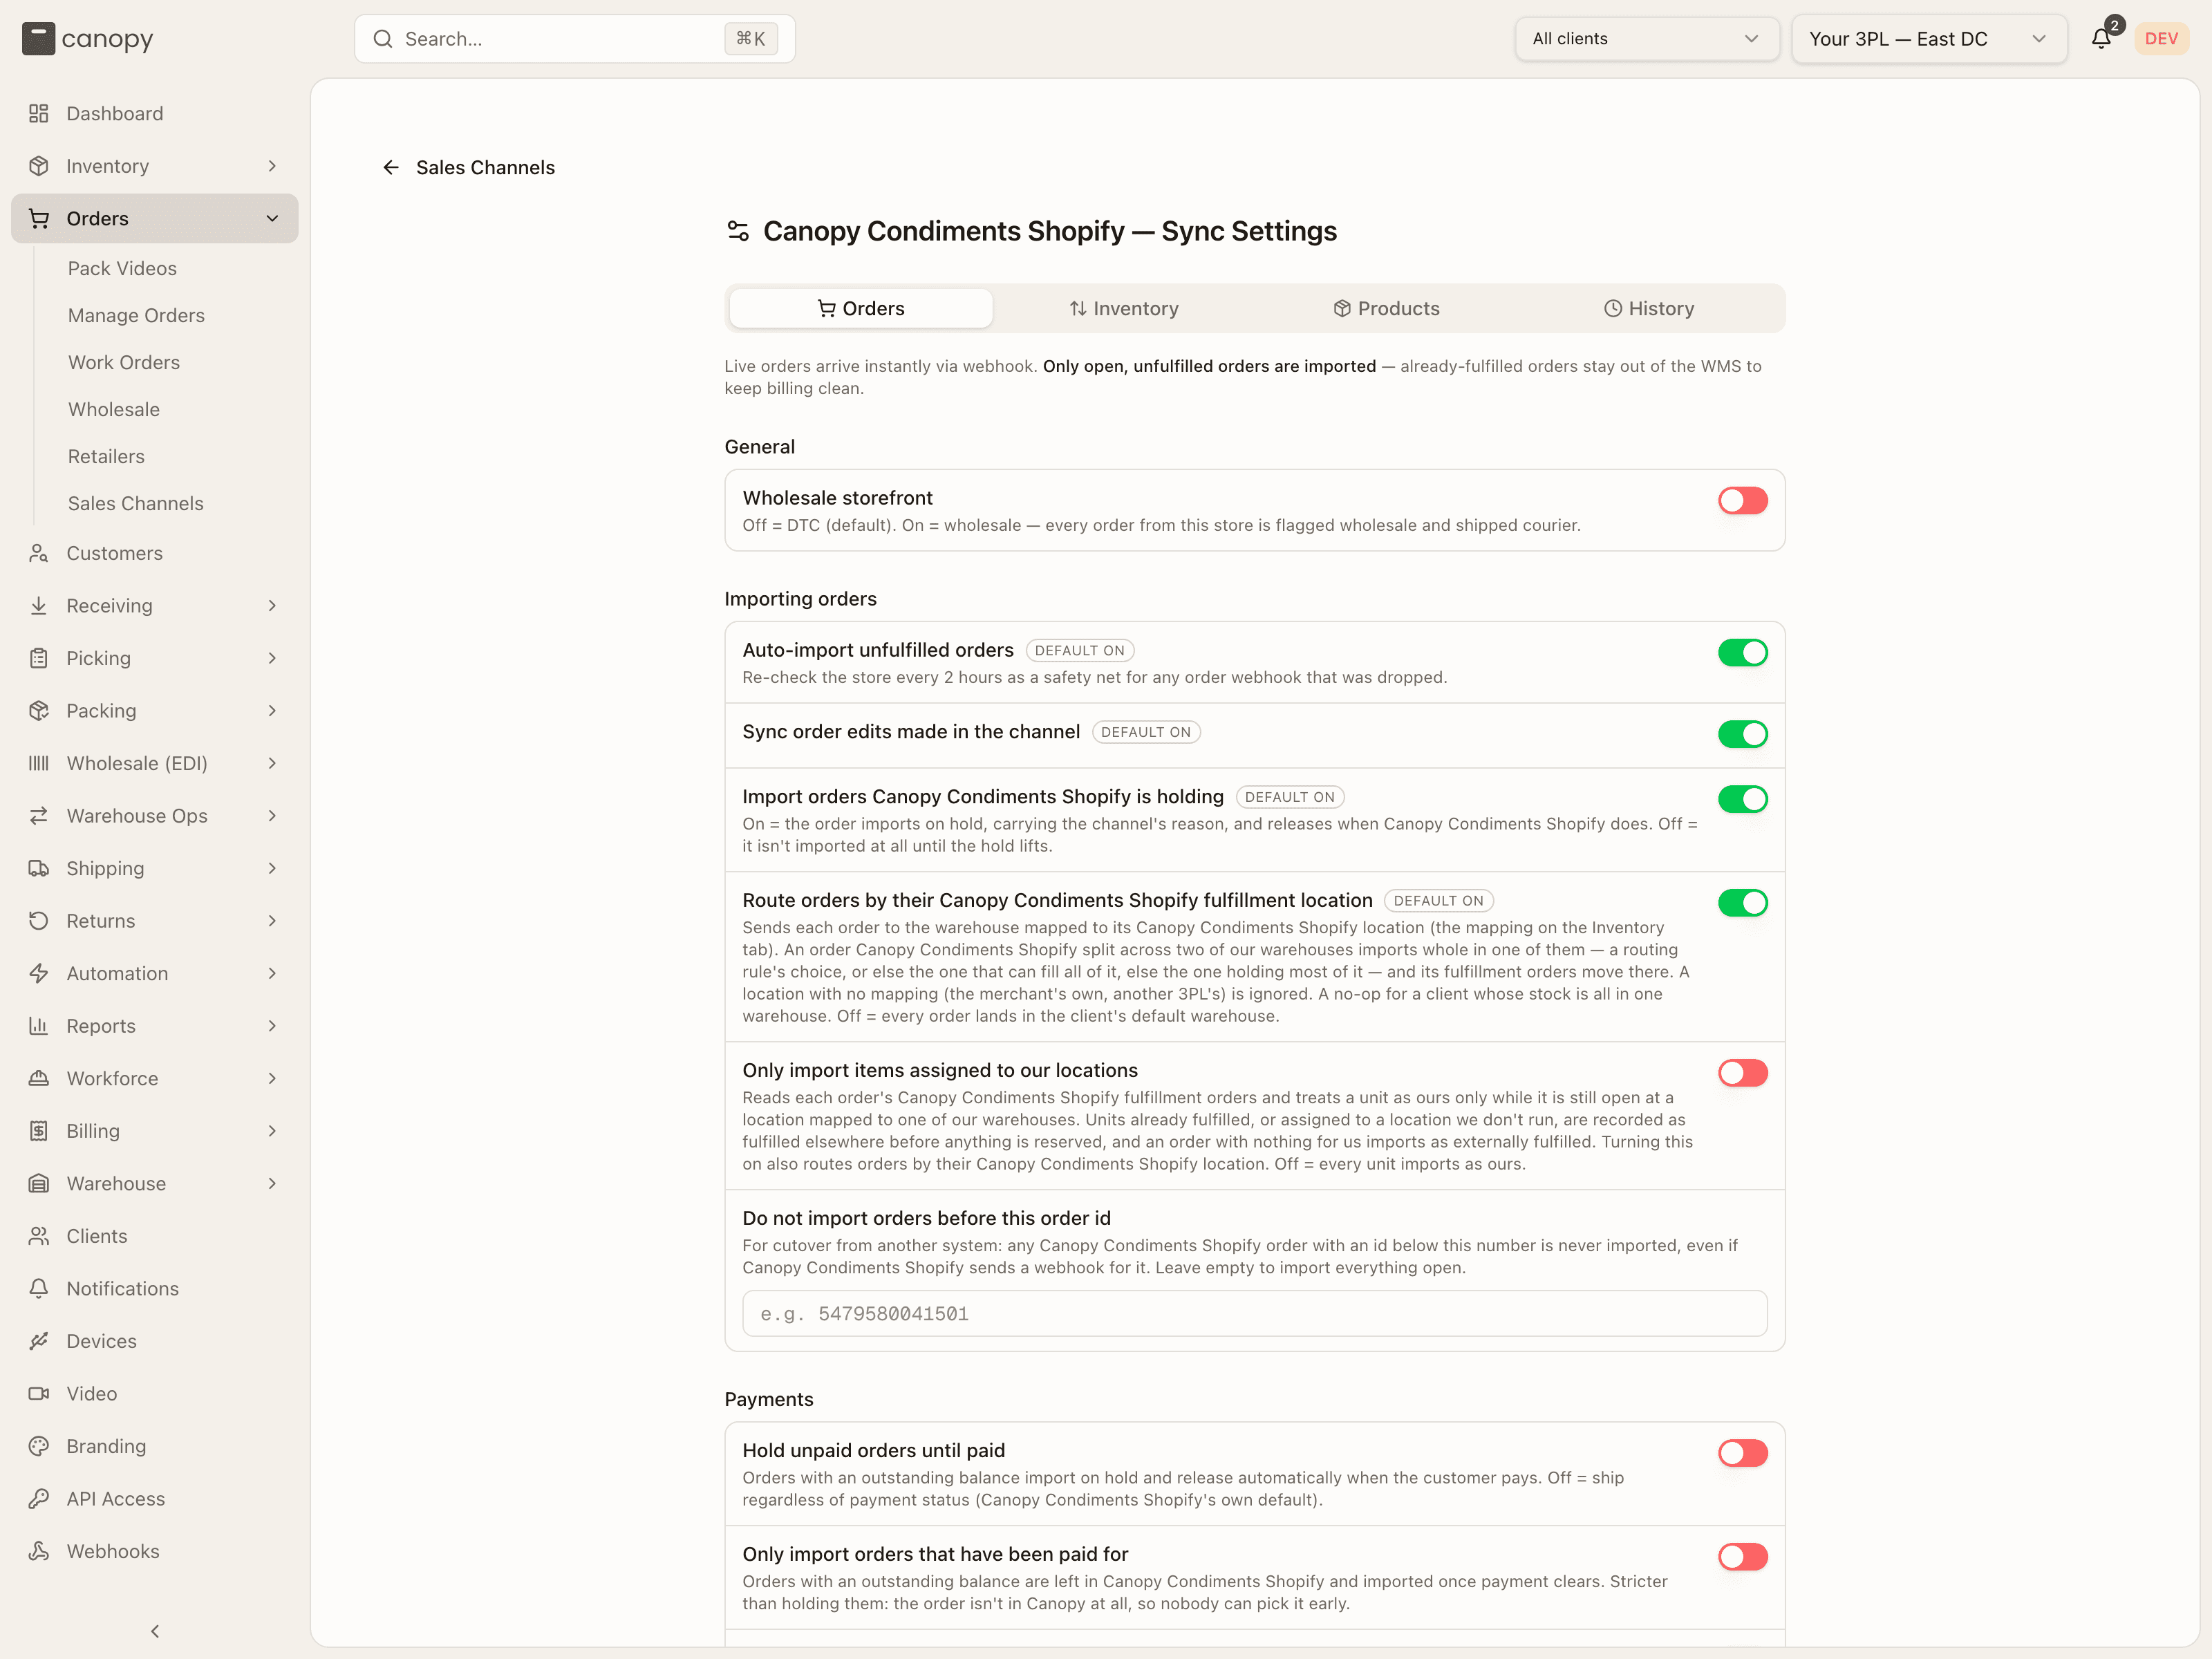The image size is (2212, 1659).
Task: Enable Only import items assigned to our locations
Action: pyautogui.click(x=1742, y=1072)
